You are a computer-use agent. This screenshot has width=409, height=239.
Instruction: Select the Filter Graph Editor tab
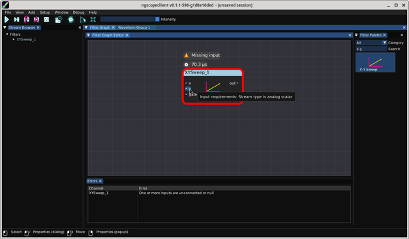point(108,35)
